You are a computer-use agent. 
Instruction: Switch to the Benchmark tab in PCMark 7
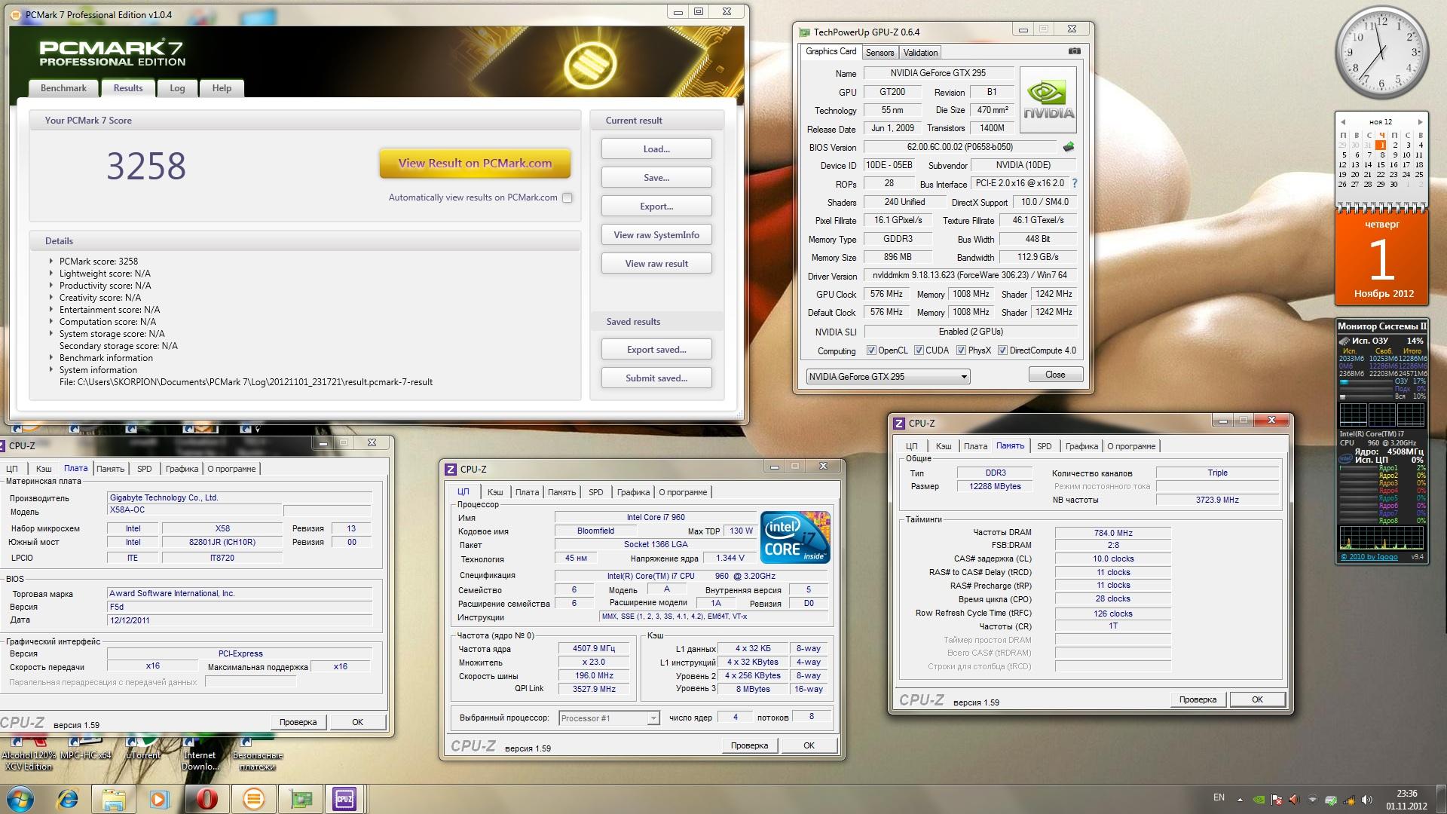click(x=63, y=88)
